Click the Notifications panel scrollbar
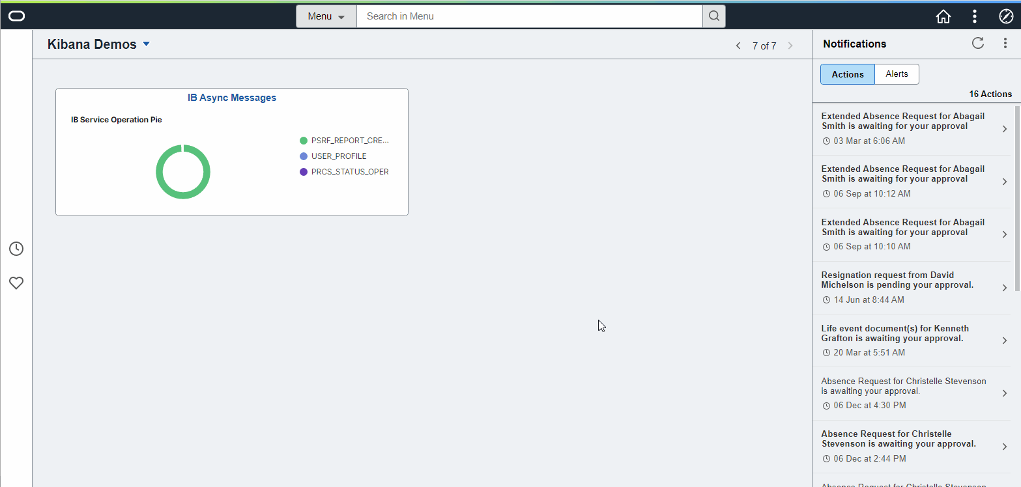The height and width of the screenshot is (487, 1021). coord(1017,199)
